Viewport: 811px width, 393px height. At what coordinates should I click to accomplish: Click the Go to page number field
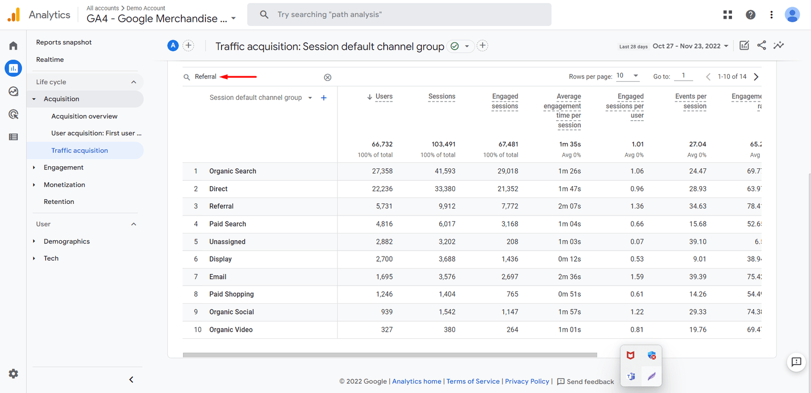click(x=683, y=76)
